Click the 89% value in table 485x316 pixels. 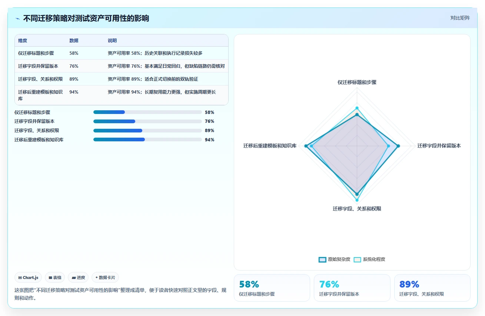coord(74,79)
